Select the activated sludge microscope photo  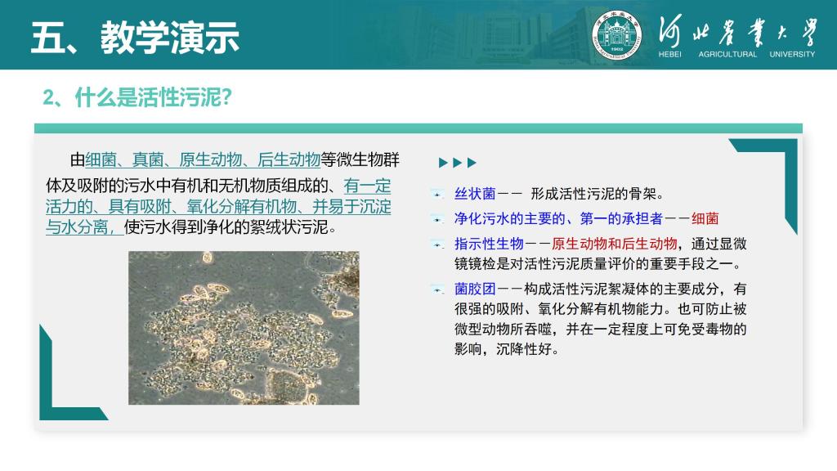[x=244, y=328]
